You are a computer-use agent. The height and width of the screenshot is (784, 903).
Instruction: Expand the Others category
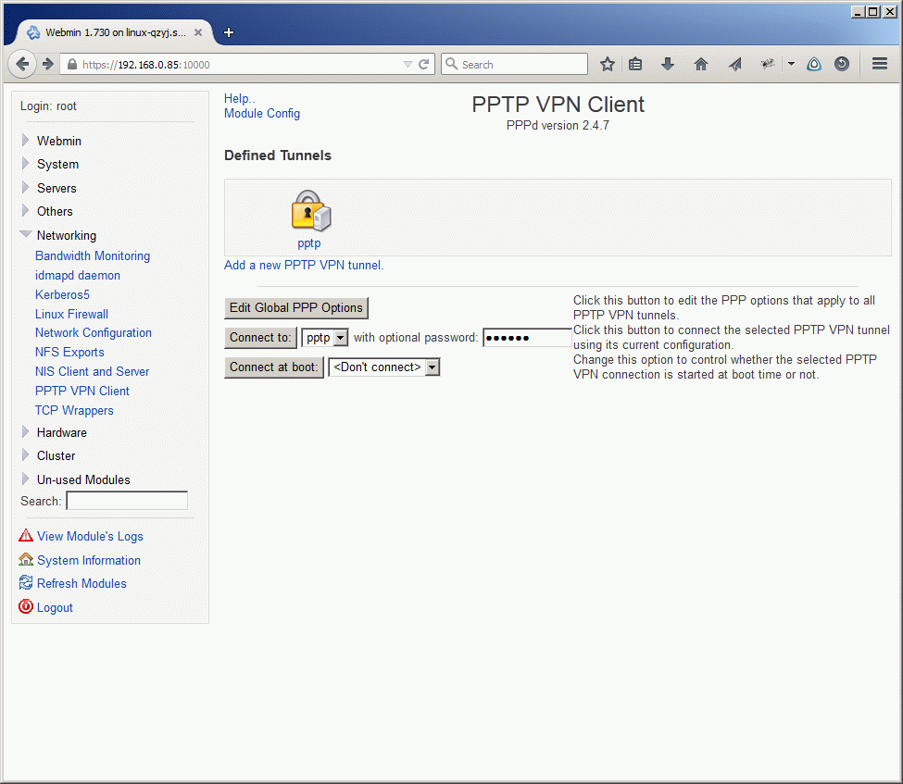[x=25, y=211]
